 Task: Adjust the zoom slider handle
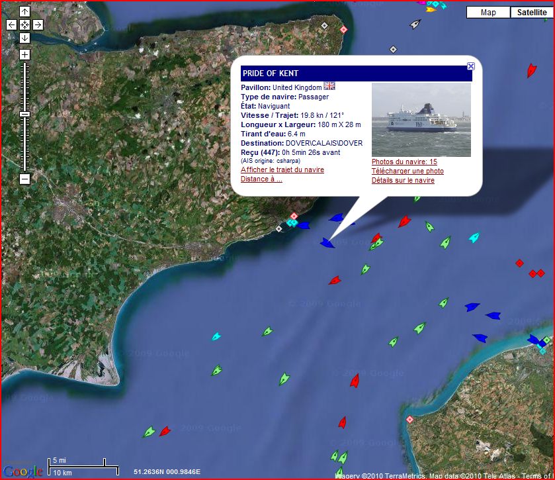24,115
